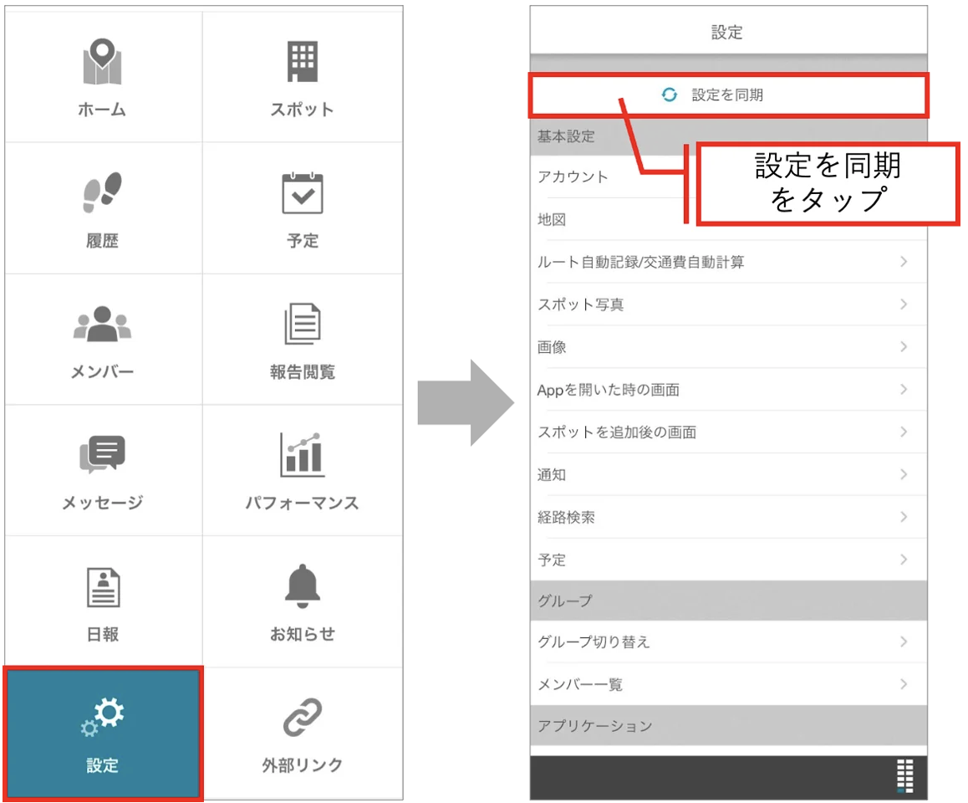
Task: Open ルート自動記録/交通費自動計算 settings row
Action: click(728, 262)
